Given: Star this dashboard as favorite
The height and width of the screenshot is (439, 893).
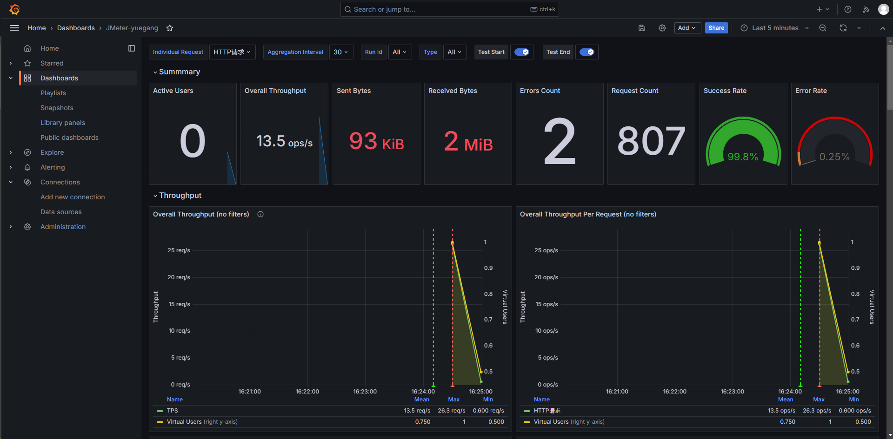Looking at the screenshot, I should pos(170,28).
